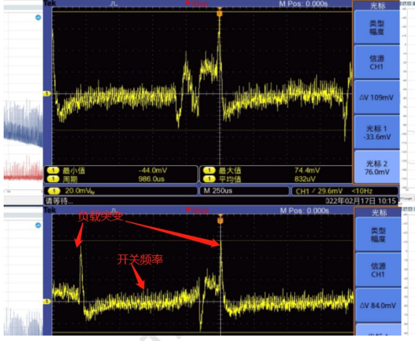Click 光标 menu header on bottom scope

379,213
